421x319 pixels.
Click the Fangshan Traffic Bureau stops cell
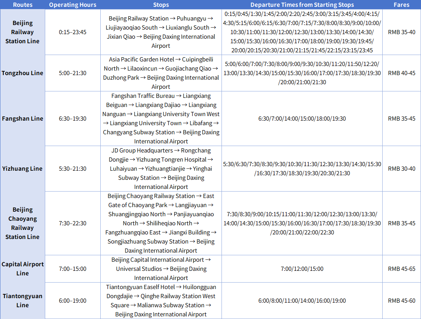pyautogui.click(x=161, y=118)
